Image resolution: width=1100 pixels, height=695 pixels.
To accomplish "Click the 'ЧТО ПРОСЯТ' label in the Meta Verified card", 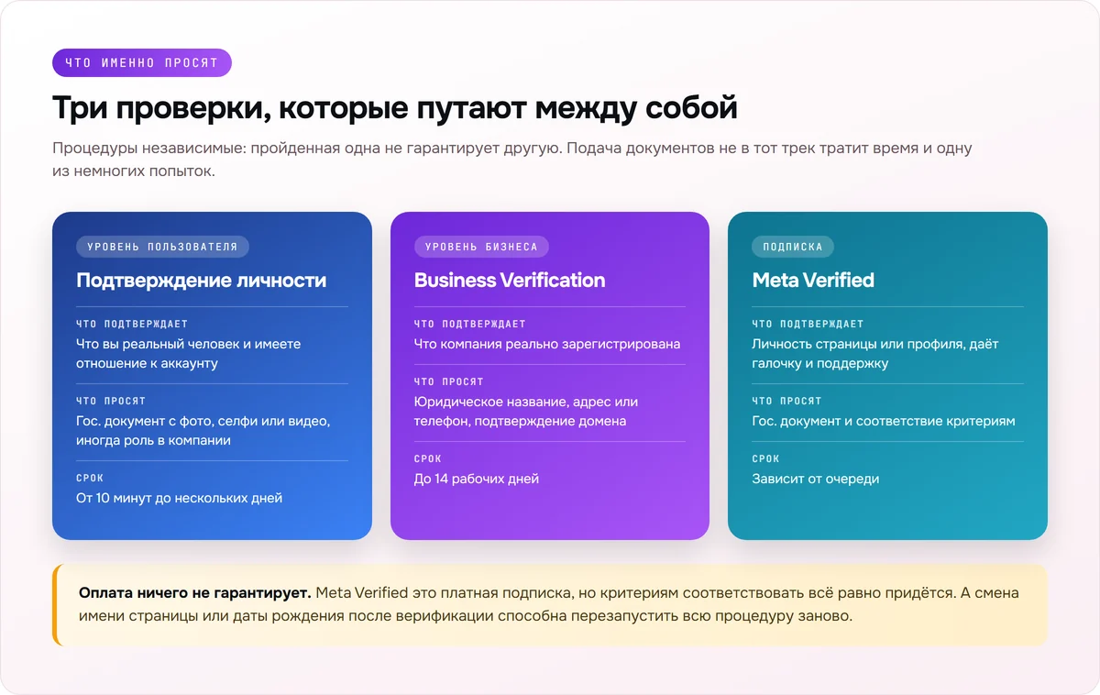I will click(787, 401).
